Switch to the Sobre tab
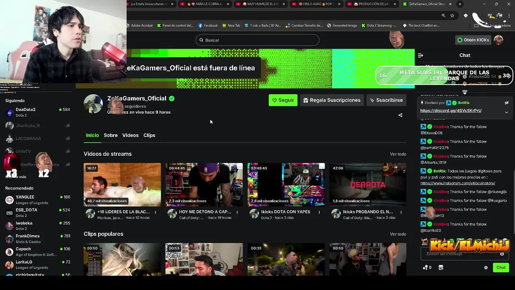This screenshot has height=290, width=515. pyautogui.click(x=111, y=135)
